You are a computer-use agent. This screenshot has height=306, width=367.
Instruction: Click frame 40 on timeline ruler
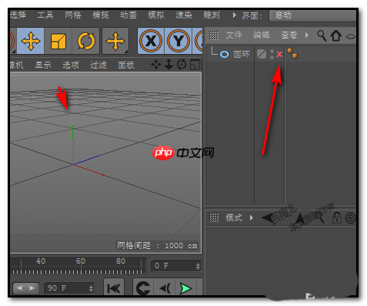(41, 261)
